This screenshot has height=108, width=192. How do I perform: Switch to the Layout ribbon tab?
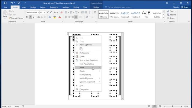[x=43, y=7]
